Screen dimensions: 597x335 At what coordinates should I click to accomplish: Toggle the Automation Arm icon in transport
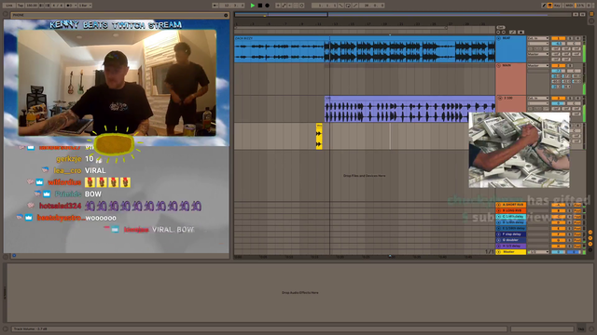coord(284,6)
